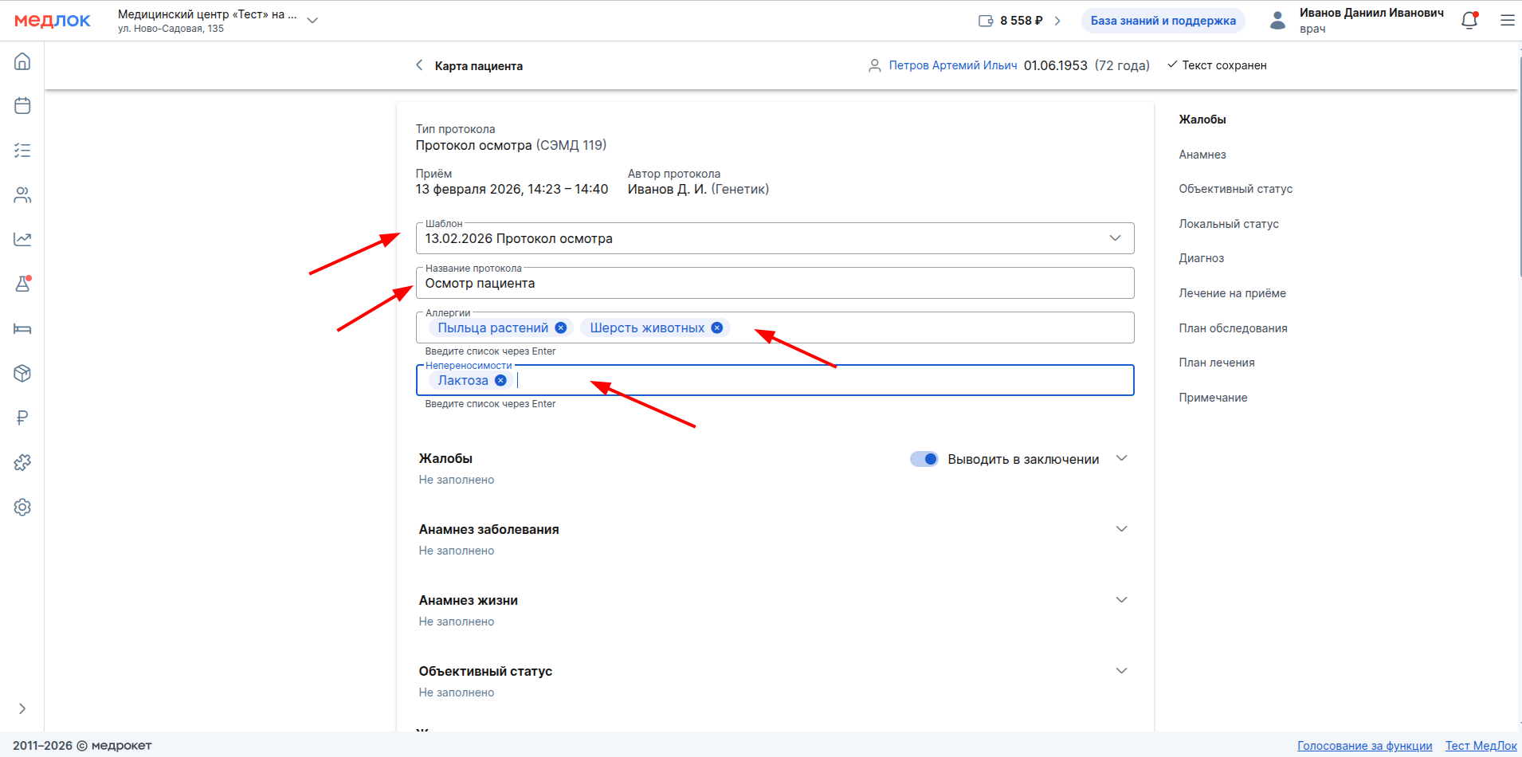Toggle the Выводить в заключении switch
1522x757 pixels.
point(924,459)
